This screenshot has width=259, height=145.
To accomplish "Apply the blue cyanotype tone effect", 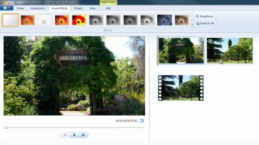I will 164,20.
